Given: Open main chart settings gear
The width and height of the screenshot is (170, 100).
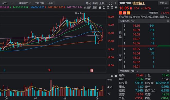Looking at the screenshot, I should tap(116, 7).
